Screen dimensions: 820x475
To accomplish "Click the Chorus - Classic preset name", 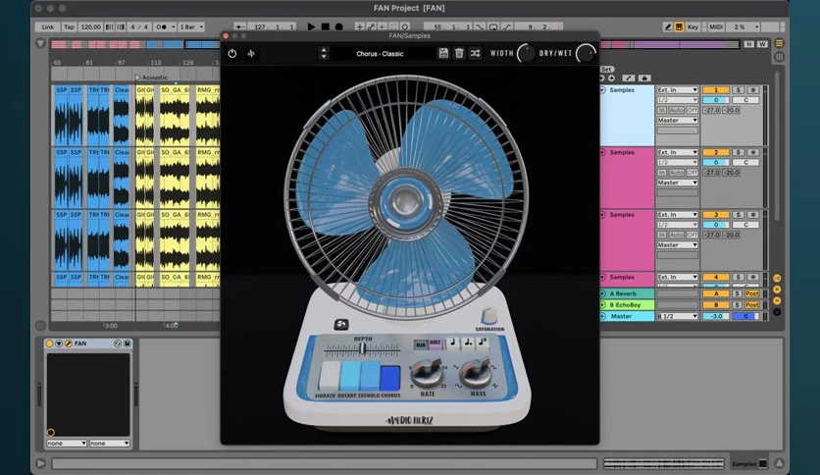I will click(380, 53).
